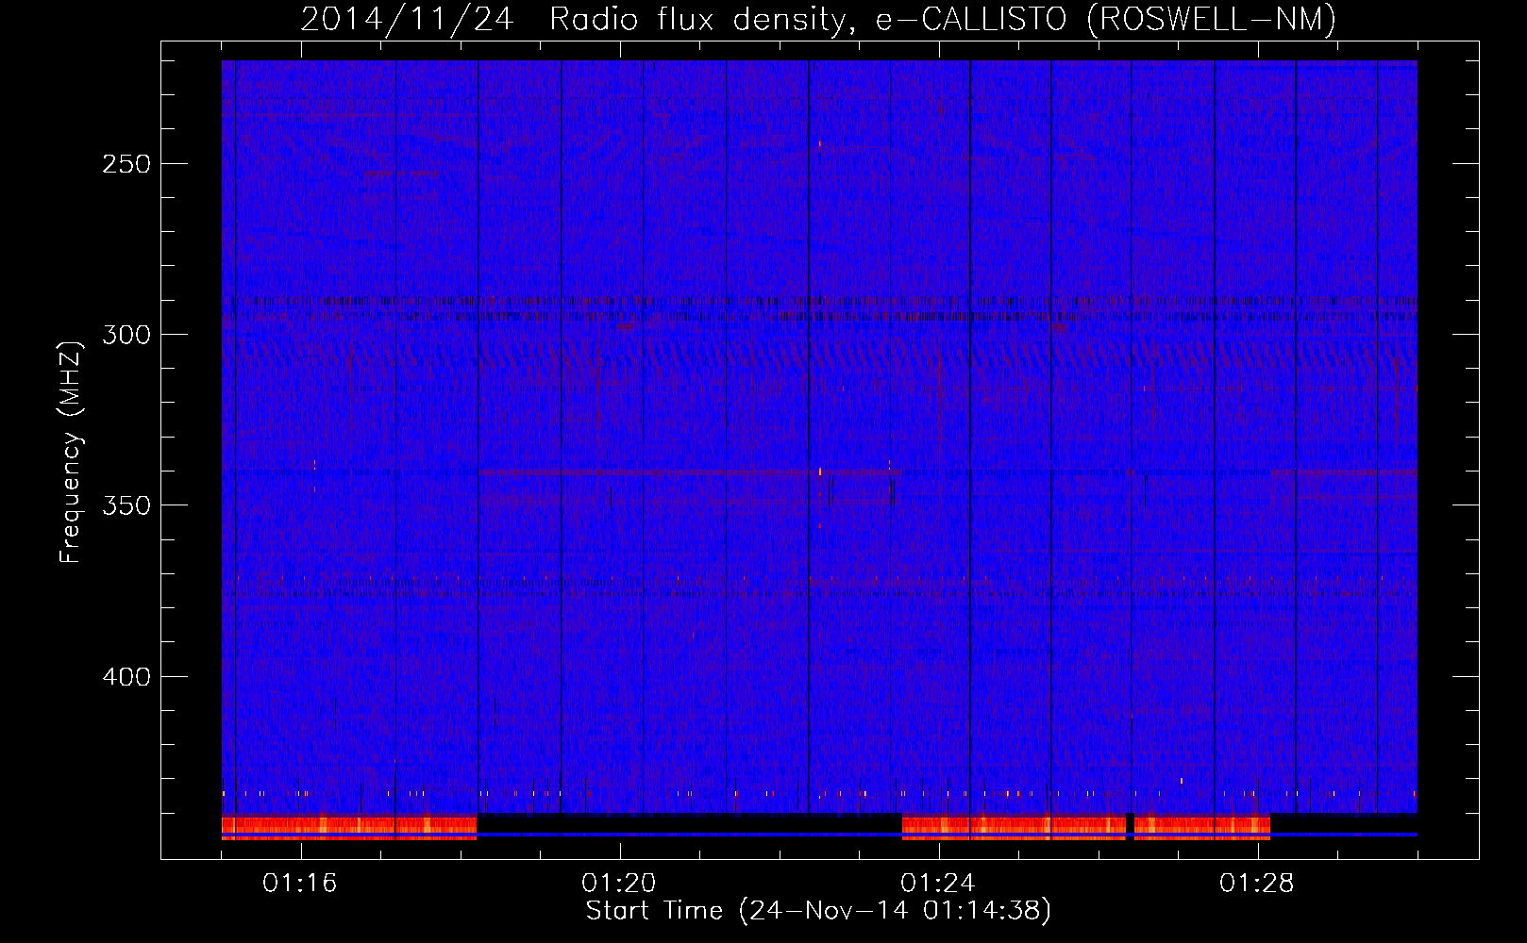Screen dimensions: 1527x943
Task: Click the 01:16 time tick label
Action: [x=300, y=883]
